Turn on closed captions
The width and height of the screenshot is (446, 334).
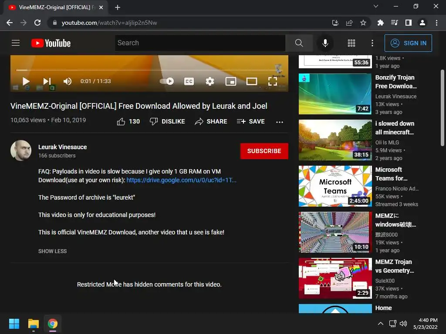click(189, 81)
